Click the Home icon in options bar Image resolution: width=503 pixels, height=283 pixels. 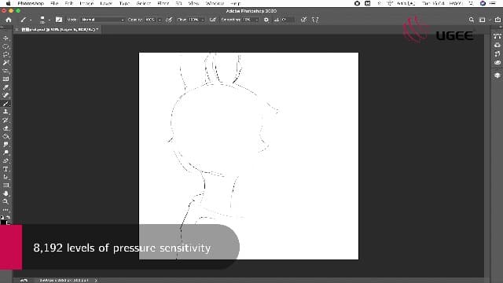(x=9, y=20)
